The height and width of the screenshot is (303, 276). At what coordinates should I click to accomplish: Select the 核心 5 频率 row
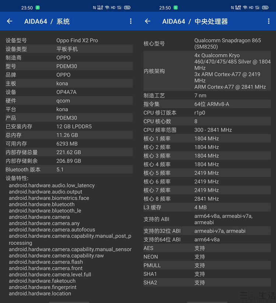point(207,173)
